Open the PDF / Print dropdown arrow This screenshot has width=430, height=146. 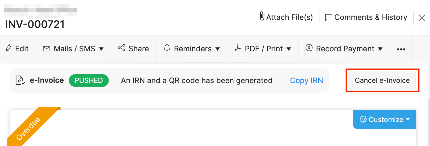pos(288,49)
